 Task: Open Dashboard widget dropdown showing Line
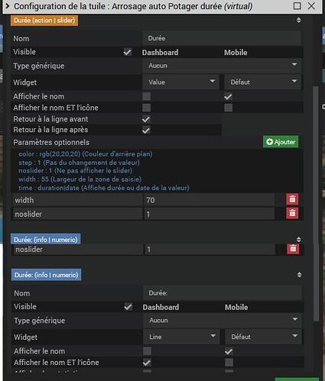point(181,337)
